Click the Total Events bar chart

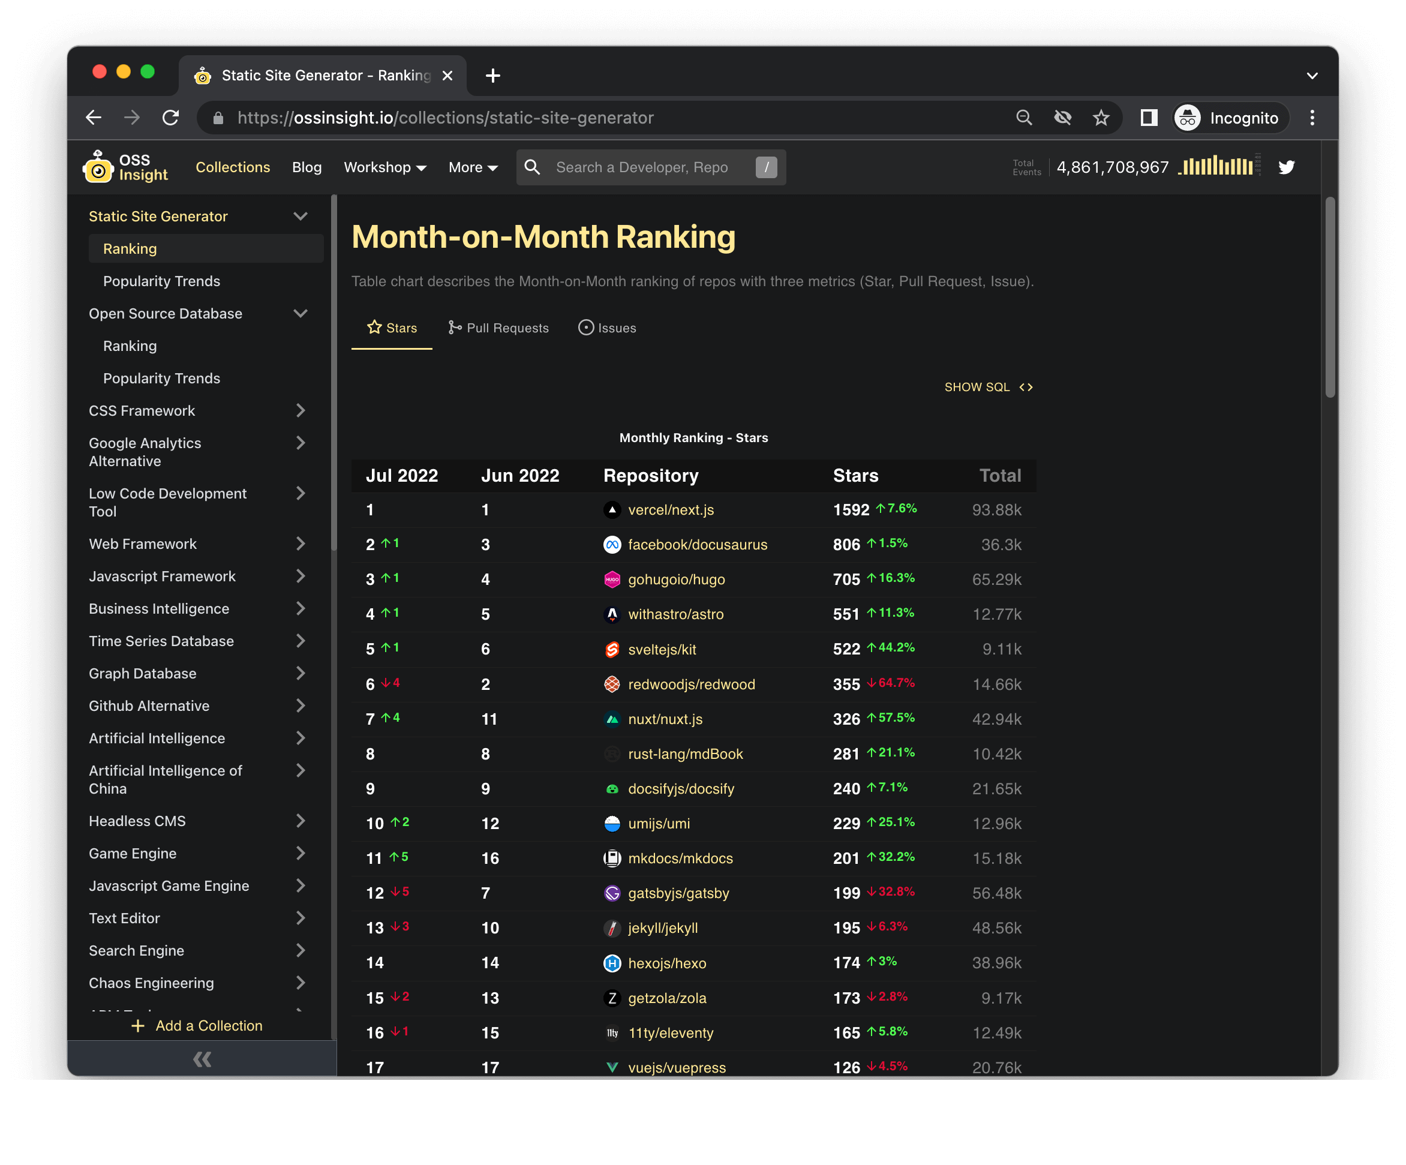tap(1218, 165)
